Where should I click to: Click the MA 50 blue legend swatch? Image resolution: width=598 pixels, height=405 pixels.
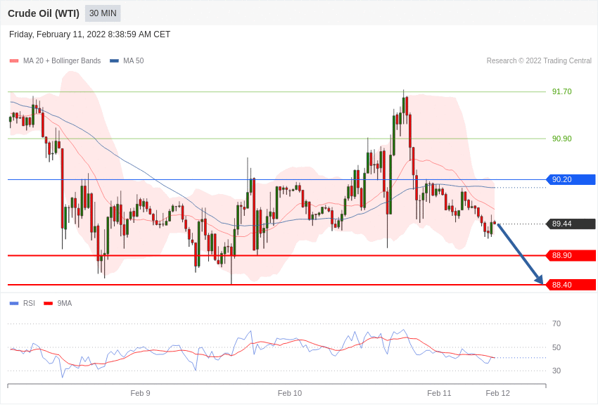(x=114, y=60)
